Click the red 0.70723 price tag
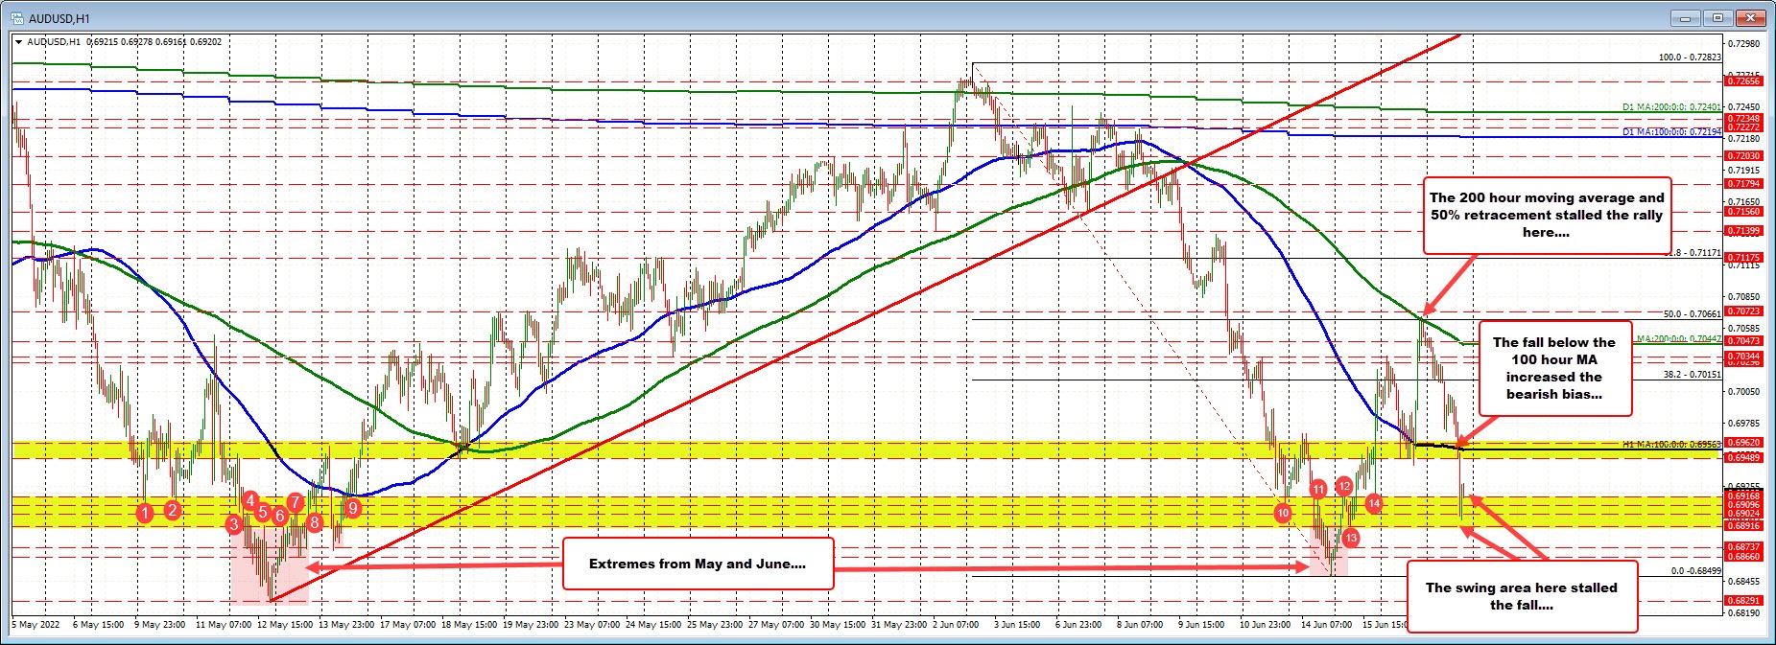The image size is (1776, 645). (1743, 311)
